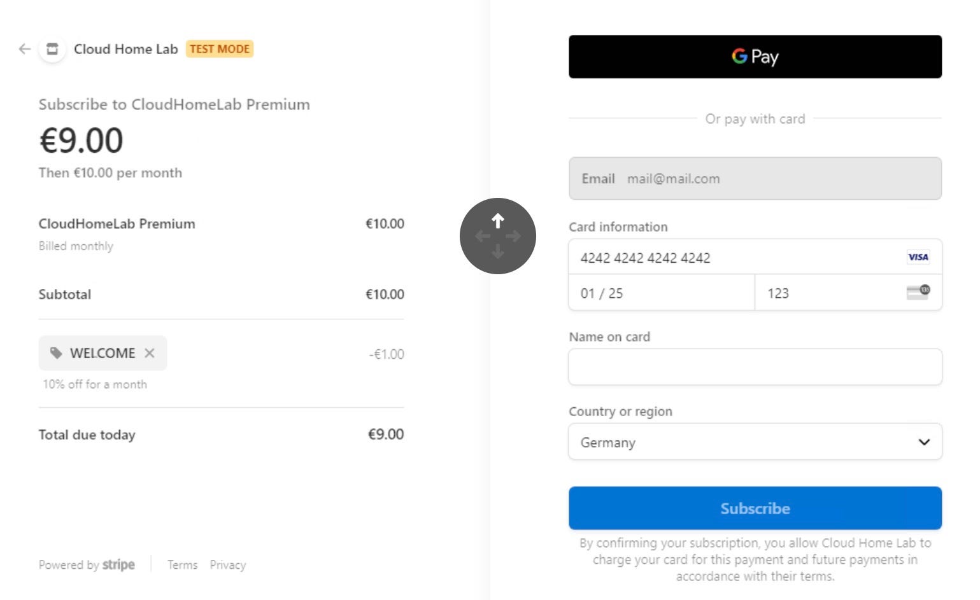Click the left arrow in the navigation overlay
The height and width of the screenshot is (600, 980).
point(482,236)
